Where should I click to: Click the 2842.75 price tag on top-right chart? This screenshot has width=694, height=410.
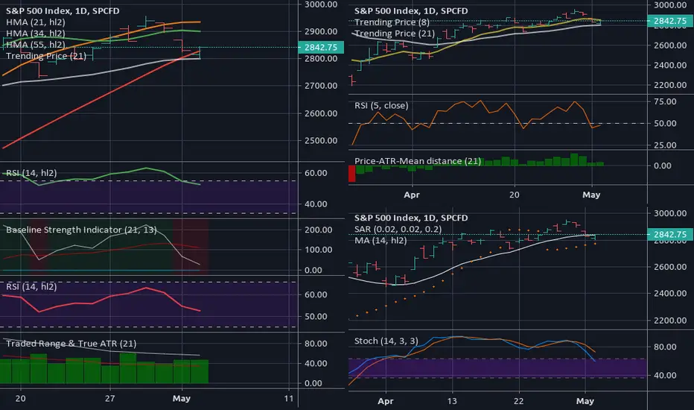[670, 21]
